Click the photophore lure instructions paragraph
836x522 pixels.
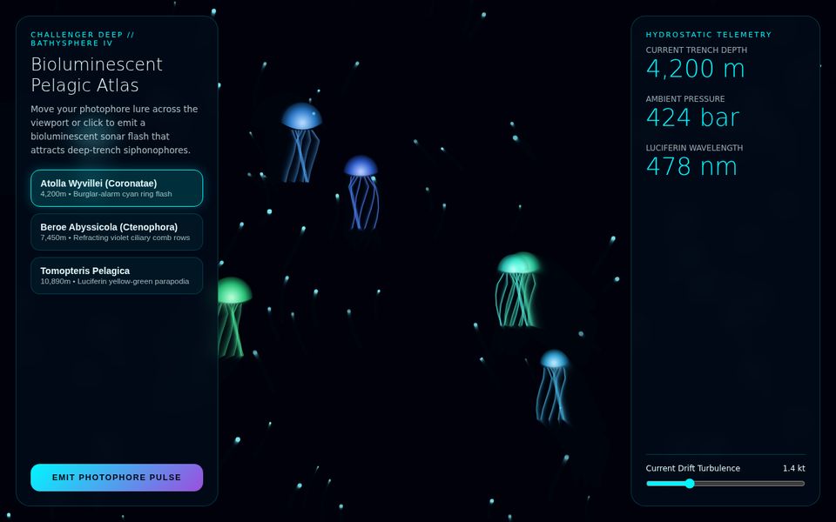tap(114, 130)
